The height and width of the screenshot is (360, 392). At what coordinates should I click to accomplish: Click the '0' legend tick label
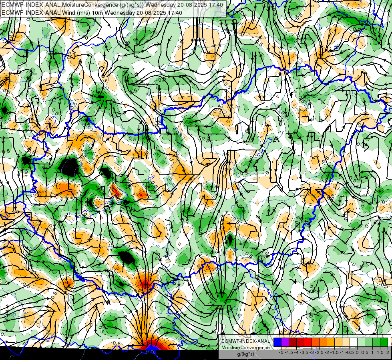point(357,352)
